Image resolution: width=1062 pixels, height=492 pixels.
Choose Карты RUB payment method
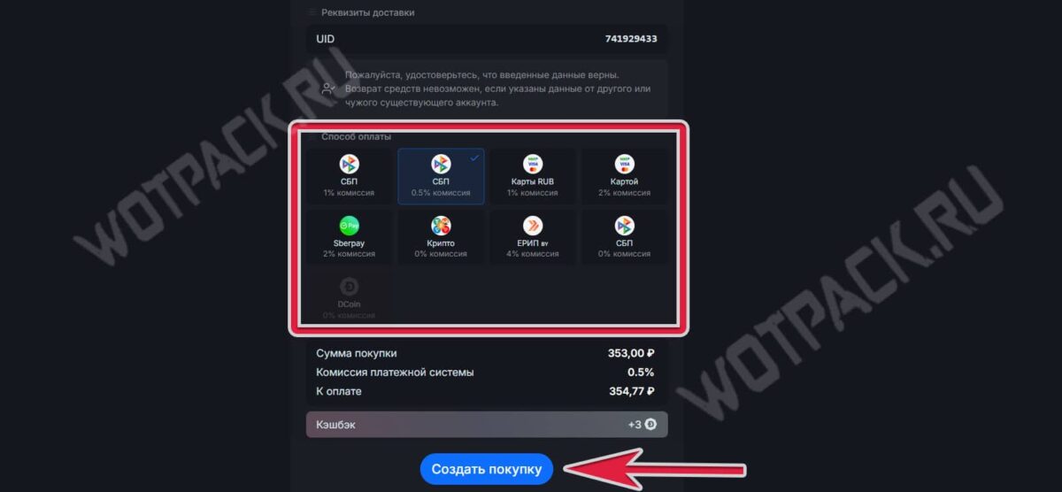[533, 176]
